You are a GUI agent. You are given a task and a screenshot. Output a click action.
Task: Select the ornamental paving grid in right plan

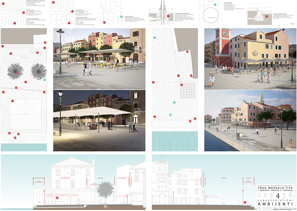[x=188, y=90]
